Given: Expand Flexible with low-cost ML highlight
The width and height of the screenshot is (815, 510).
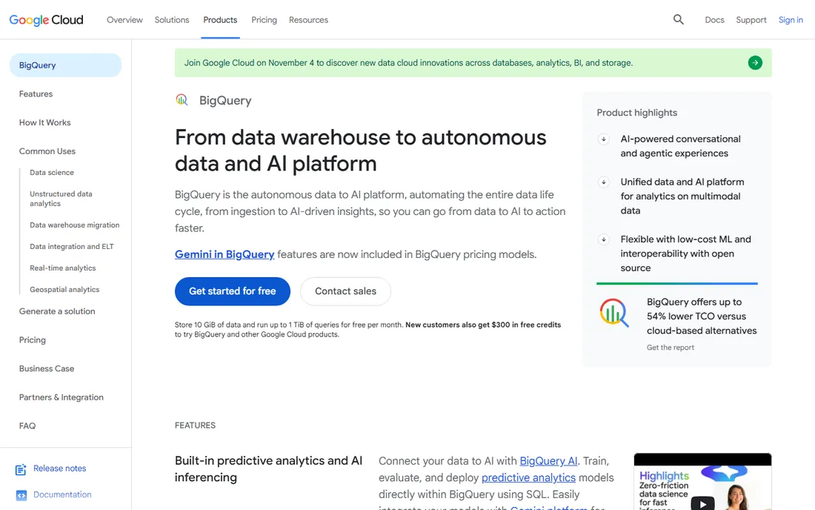Looking at the screenshot, I should (x=603, y=239).
